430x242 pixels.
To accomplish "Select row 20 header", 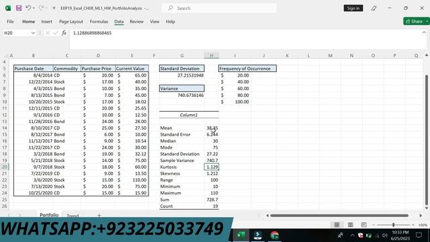I will point(5,167).
